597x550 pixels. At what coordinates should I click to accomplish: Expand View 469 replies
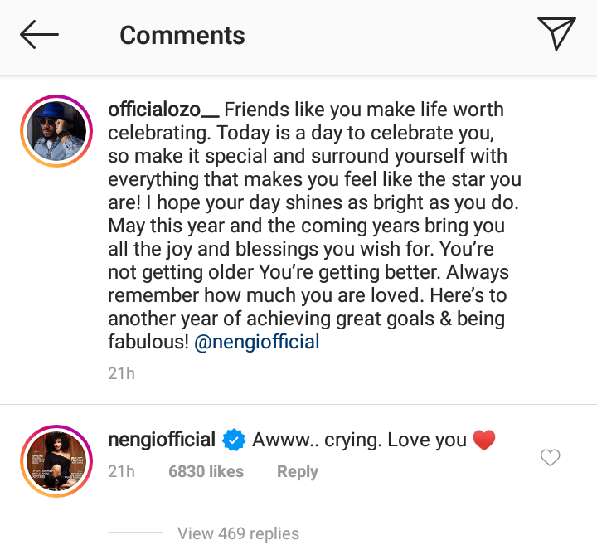(x=238, y=533)
